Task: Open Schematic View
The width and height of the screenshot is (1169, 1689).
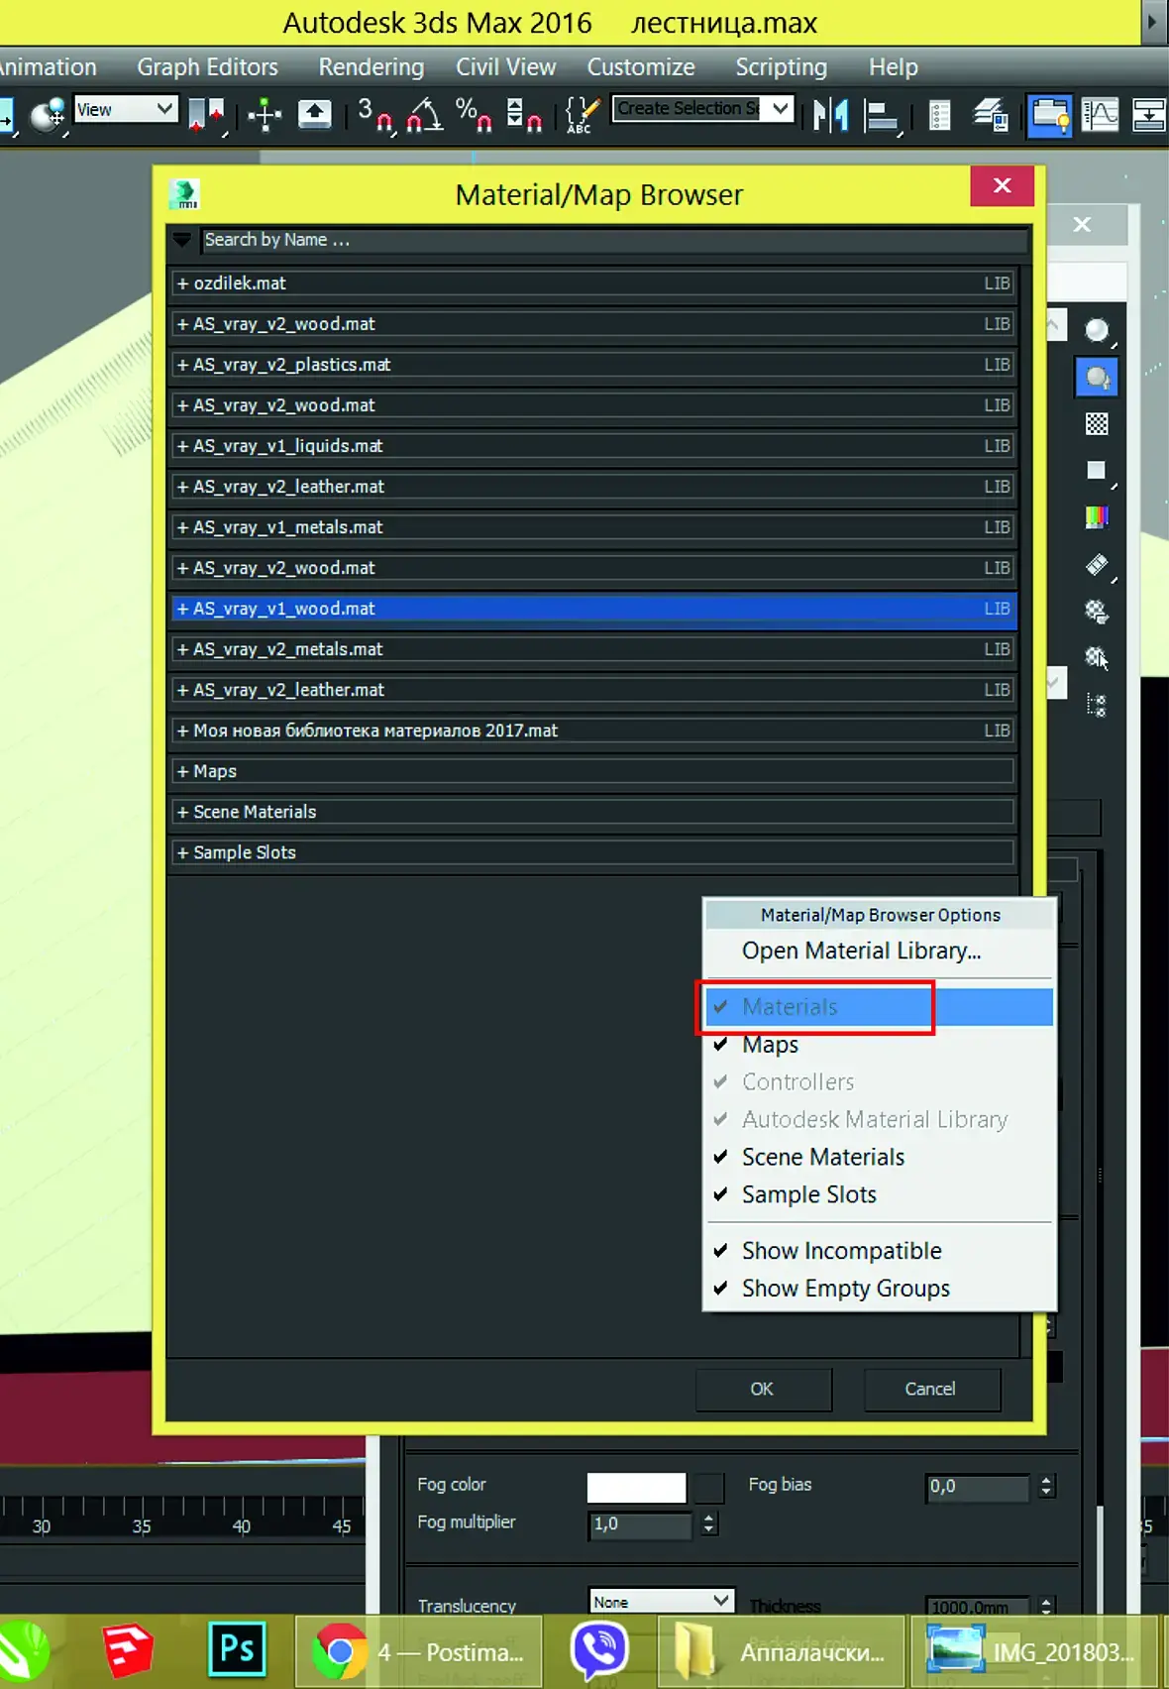Action: [x=1149, y=115]
